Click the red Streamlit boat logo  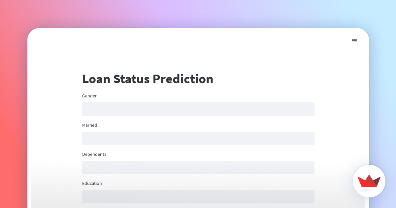369,181
